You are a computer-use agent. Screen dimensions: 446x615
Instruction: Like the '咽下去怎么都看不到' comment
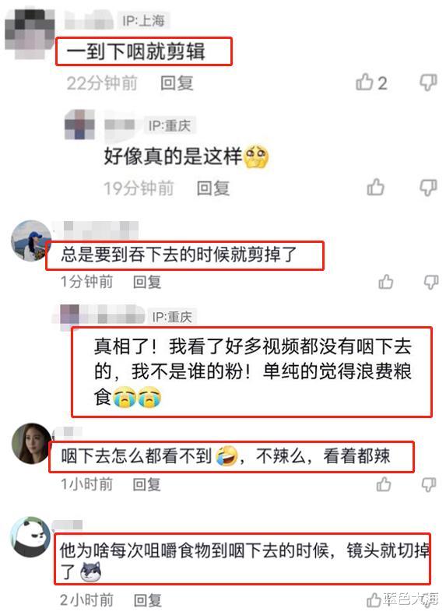click(x=384, y=484)
